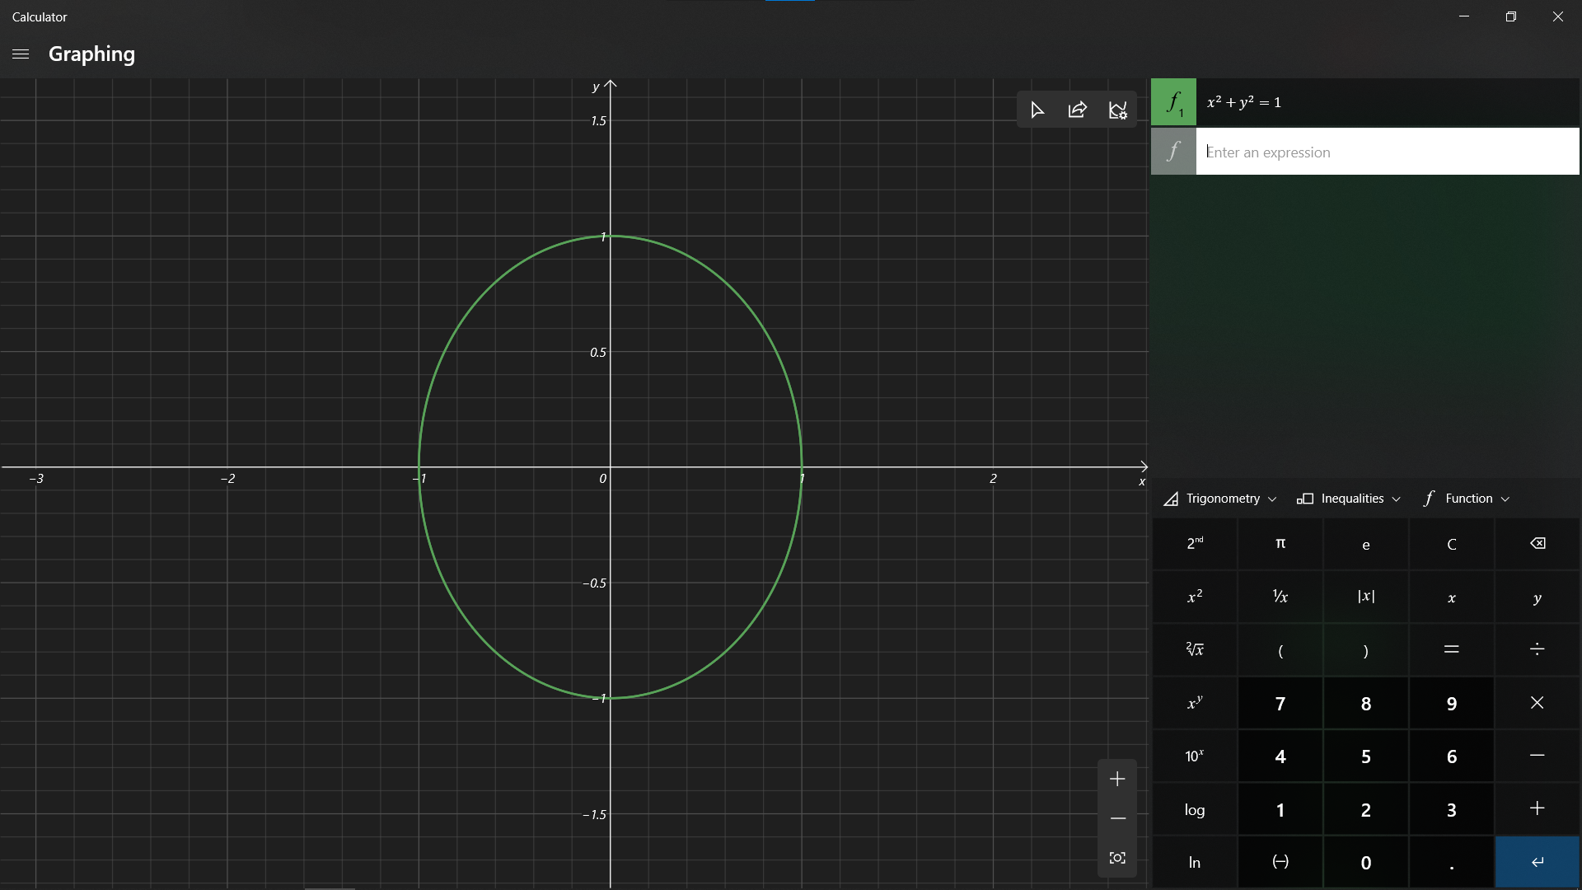Click the Enter an expression field
The image size is (1582, 890).
pos(1387,152)
